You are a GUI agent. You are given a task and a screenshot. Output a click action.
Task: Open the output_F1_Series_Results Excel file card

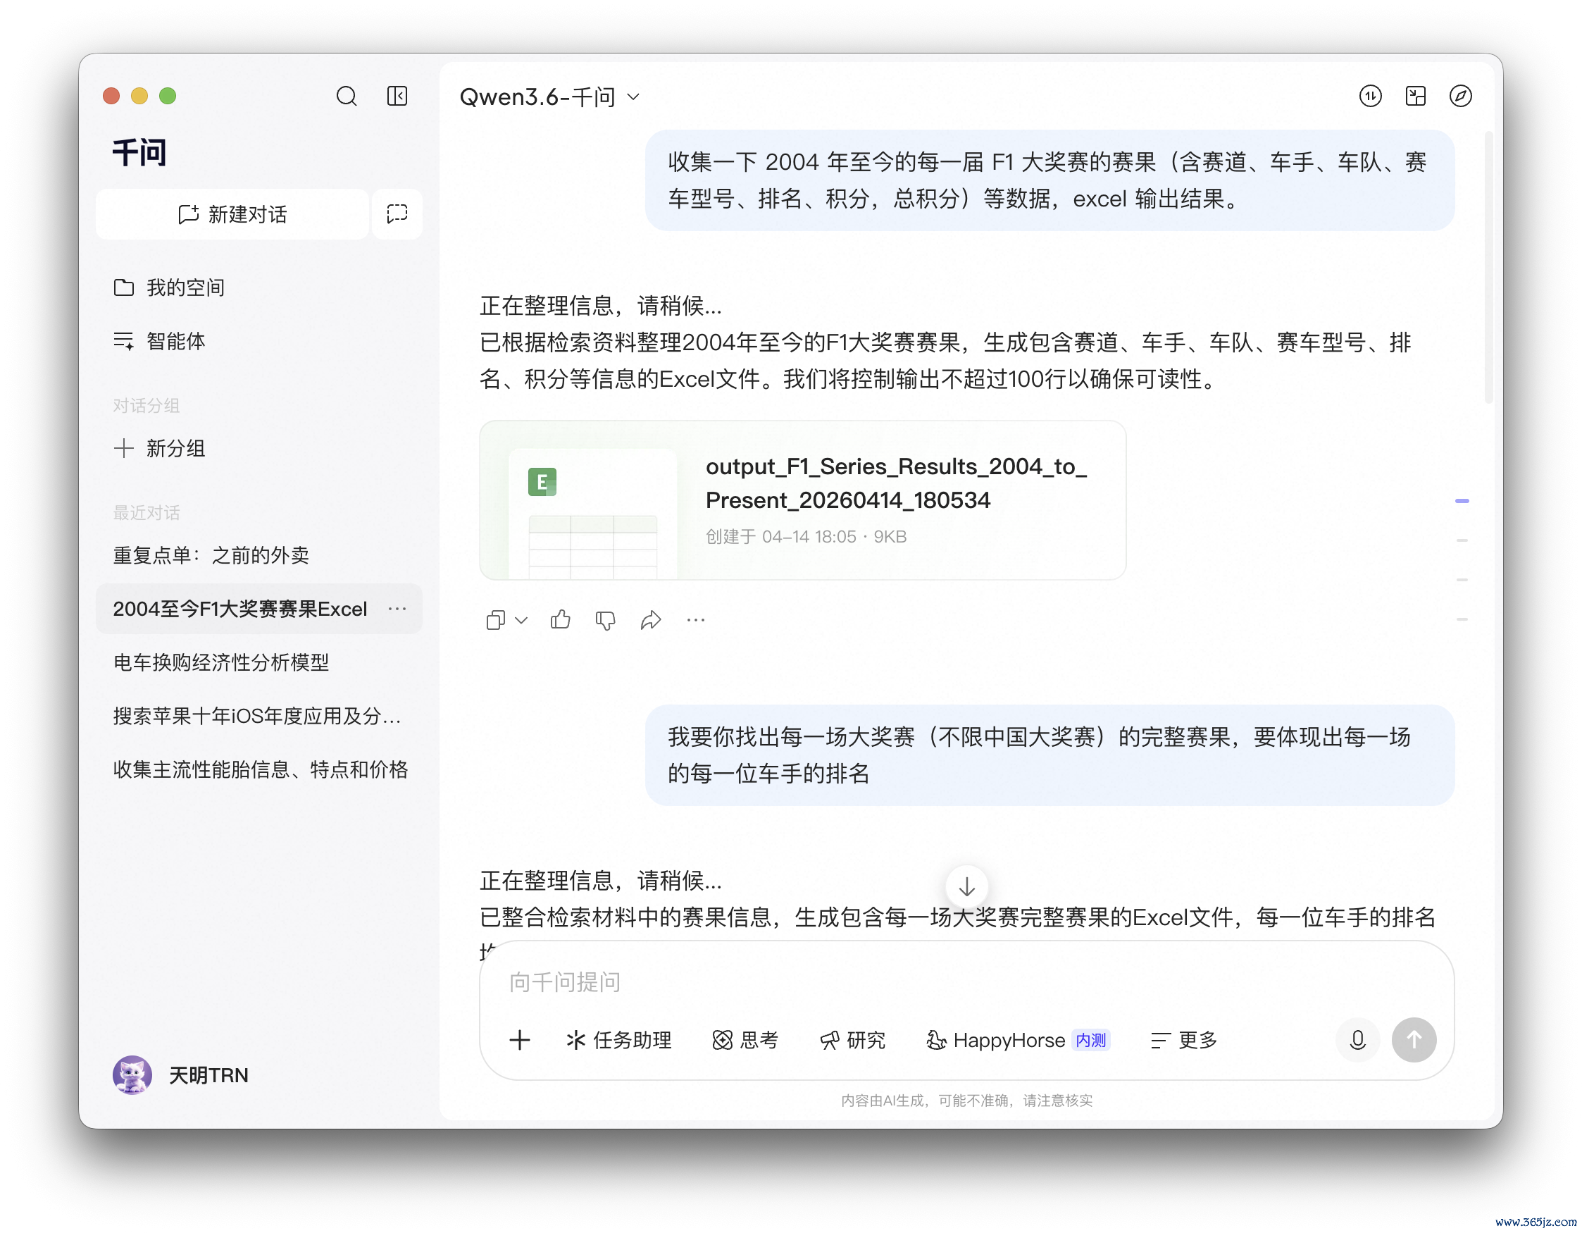pos(802,500)
